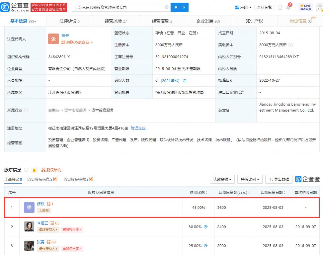Switch to 经营风险 tab

point(116,21)
